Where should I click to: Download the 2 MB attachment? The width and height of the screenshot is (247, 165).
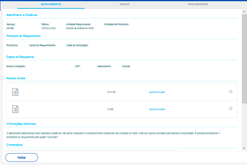coord(231,108)
